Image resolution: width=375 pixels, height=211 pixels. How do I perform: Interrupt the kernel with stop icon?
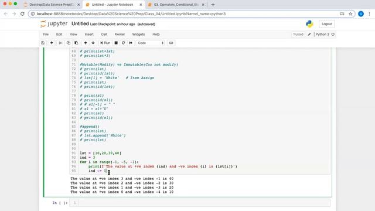(116, 43)
